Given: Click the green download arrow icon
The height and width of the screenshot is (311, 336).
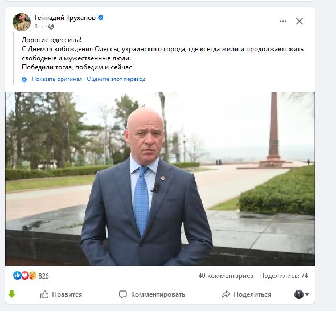Looking at the screenshot, I should click(x=12, y=294).
